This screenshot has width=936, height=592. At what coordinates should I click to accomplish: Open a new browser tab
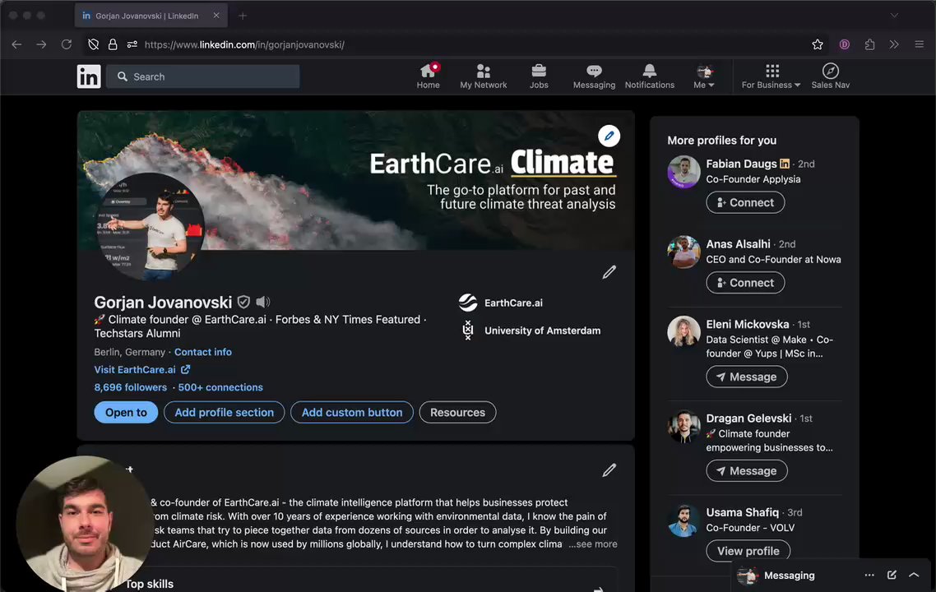[243, 16]
